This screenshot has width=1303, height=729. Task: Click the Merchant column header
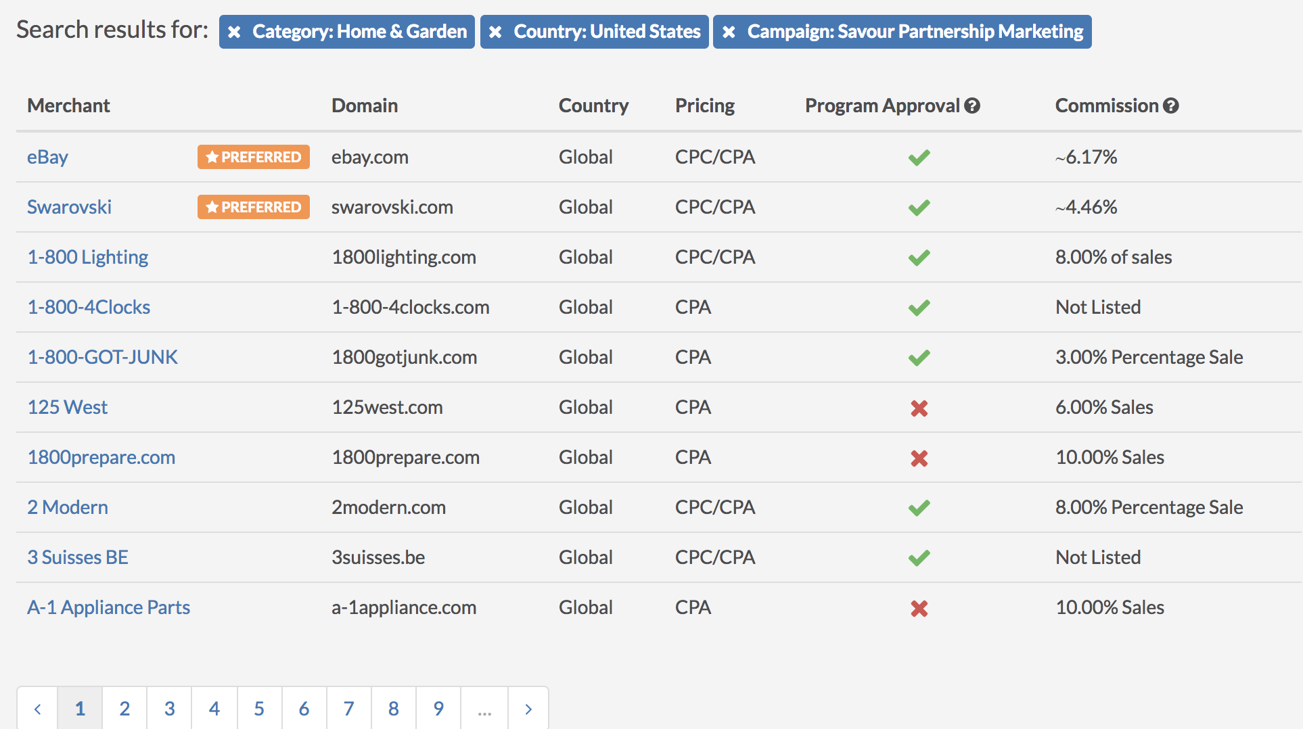[68, 105]
